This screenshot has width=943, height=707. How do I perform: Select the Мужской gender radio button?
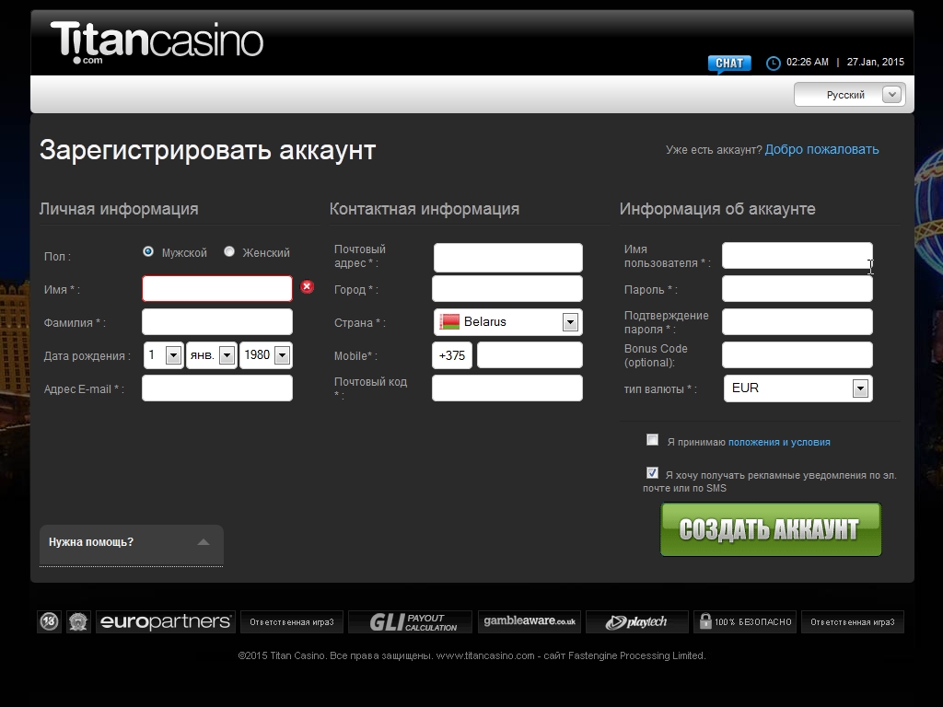point(148,251)
